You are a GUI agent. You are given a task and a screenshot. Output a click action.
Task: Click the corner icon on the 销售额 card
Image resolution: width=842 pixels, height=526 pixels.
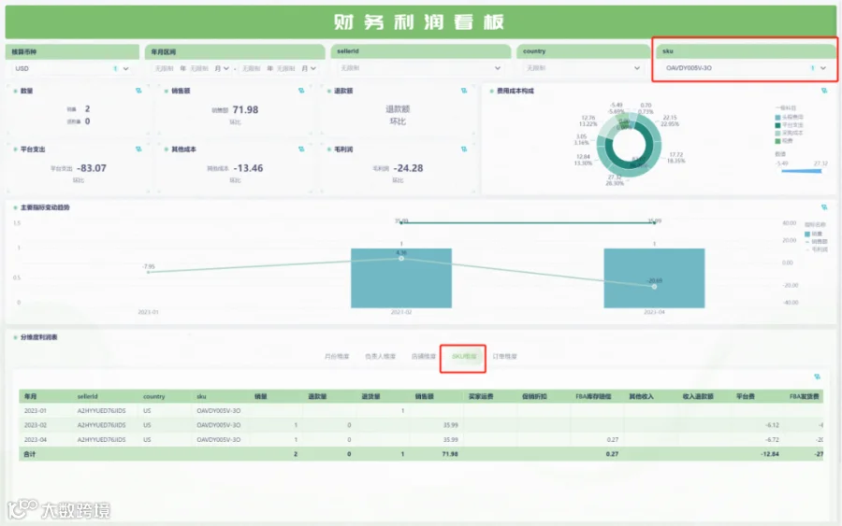[301, 91]
